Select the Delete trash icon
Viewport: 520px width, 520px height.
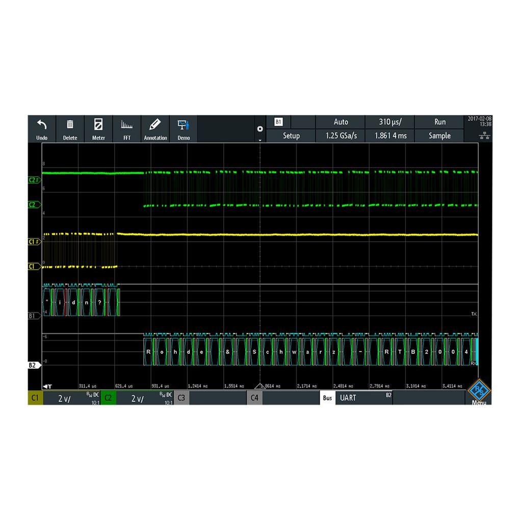70,124
